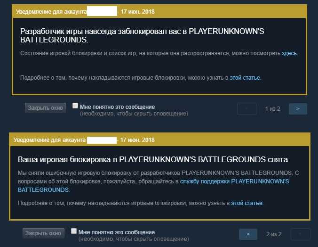Click heading 'Ваша игровая блокировка ... снята'
The width and height of the screenshot is (318, 247).
pyautogui.click(x=154, y=160)
